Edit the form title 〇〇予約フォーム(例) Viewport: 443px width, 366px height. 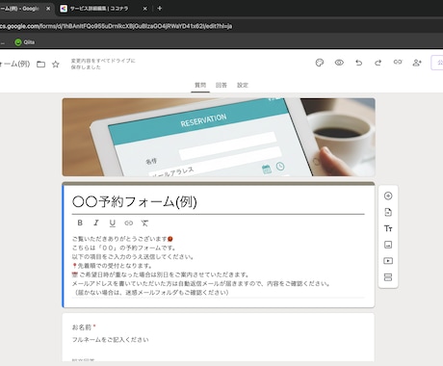[218, 202]
